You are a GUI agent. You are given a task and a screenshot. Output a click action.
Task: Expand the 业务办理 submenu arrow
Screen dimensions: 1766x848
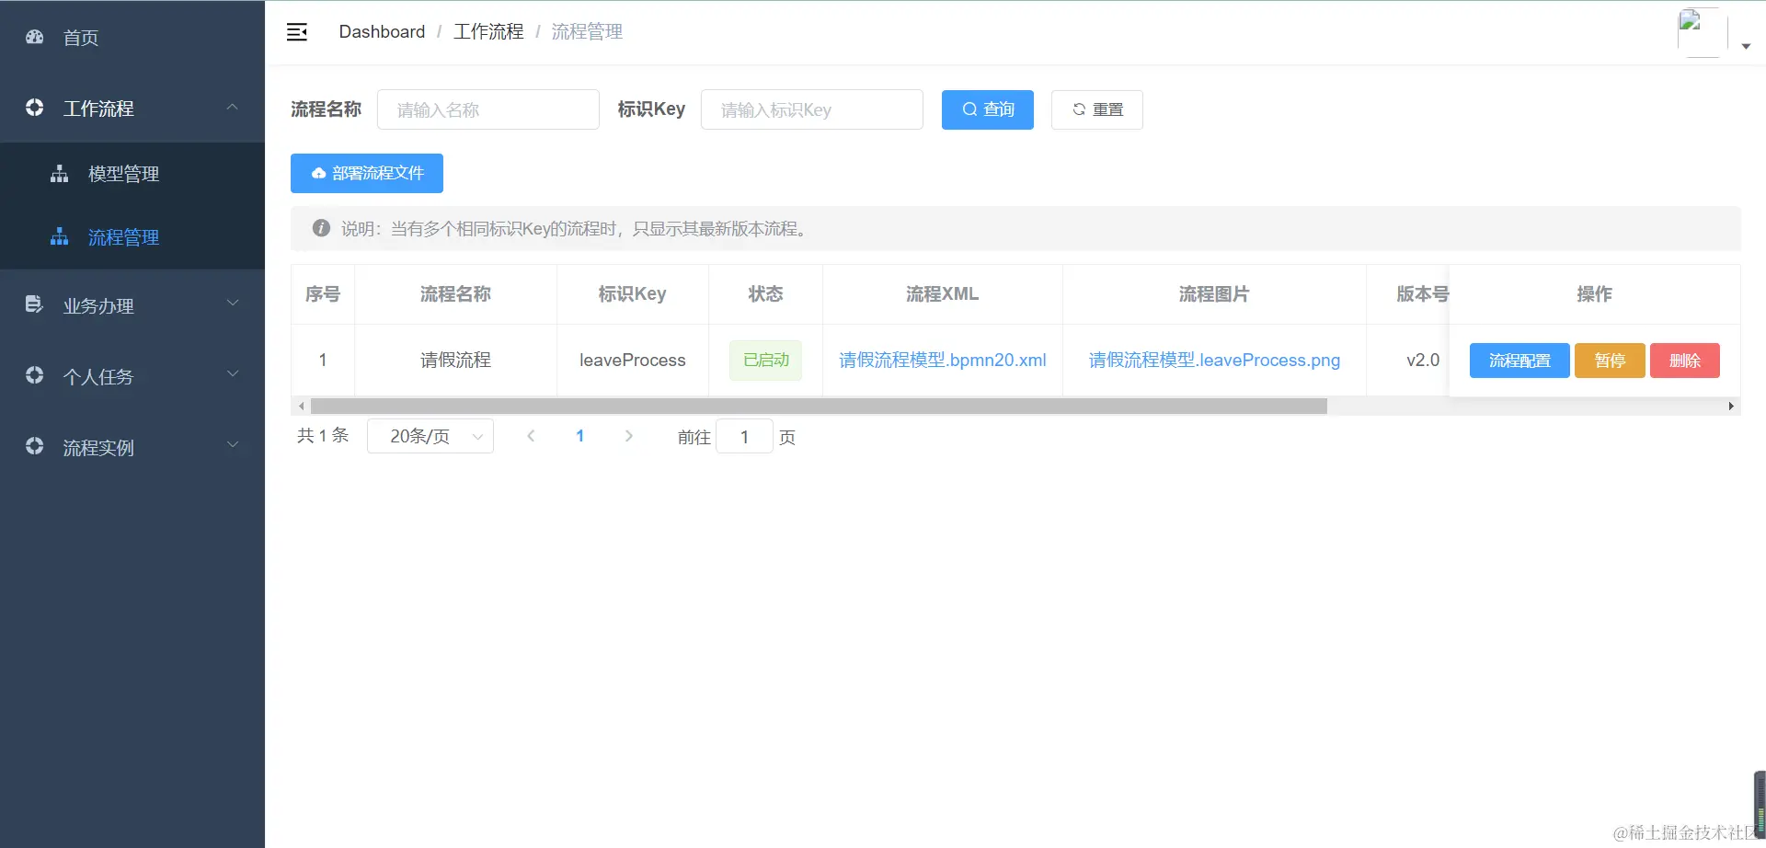pyautogui.click(x=233, y=303)
